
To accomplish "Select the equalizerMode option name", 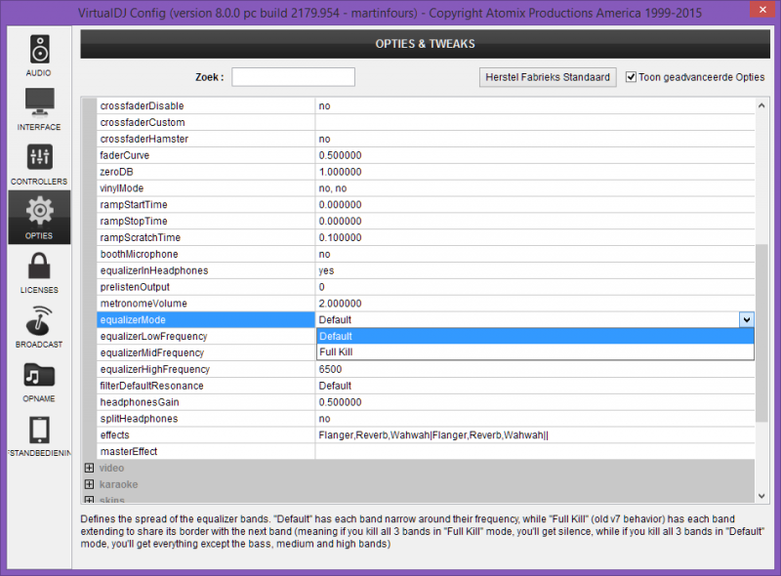I will tap(206, 320).
